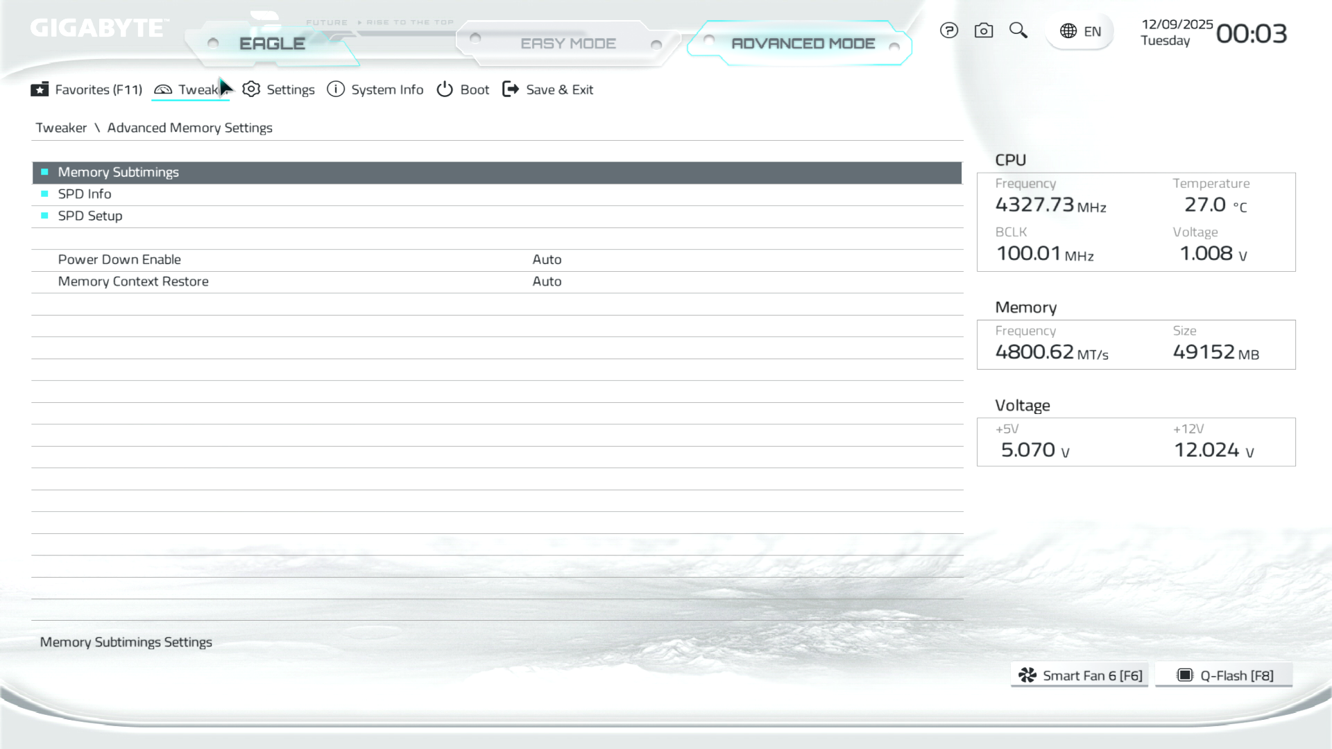Click the Favorites star folder icon
This screenshot has width=1332, height=749.
pos(40,89)
